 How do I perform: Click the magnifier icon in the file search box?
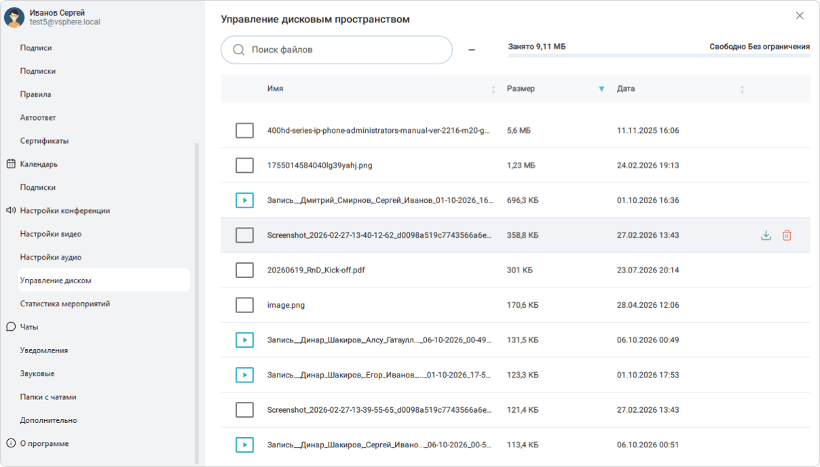238,49
